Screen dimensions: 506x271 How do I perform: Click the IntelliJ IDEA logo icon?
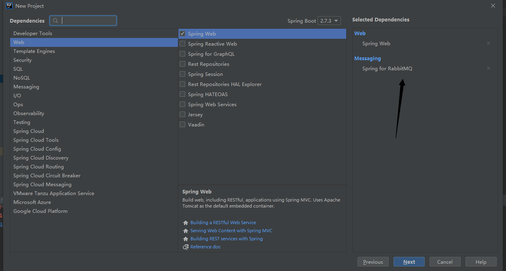(9, 6)
